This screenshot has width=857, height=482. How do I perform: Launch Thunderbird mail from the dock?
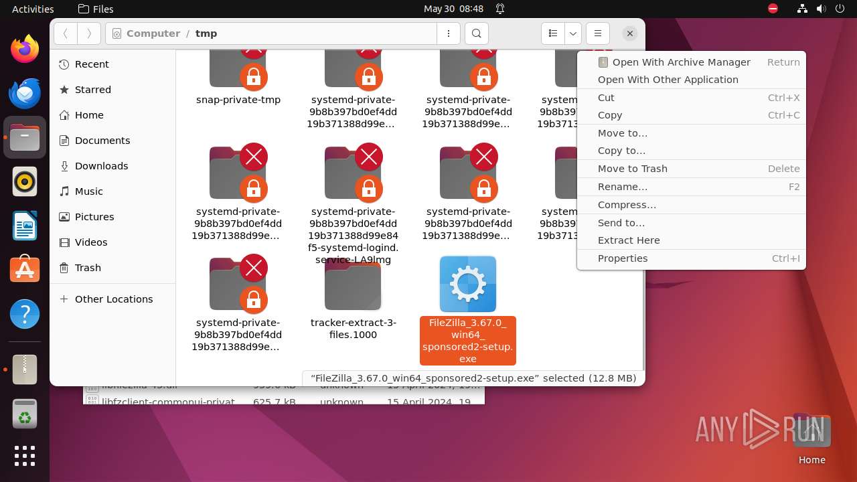pos(25,93)
